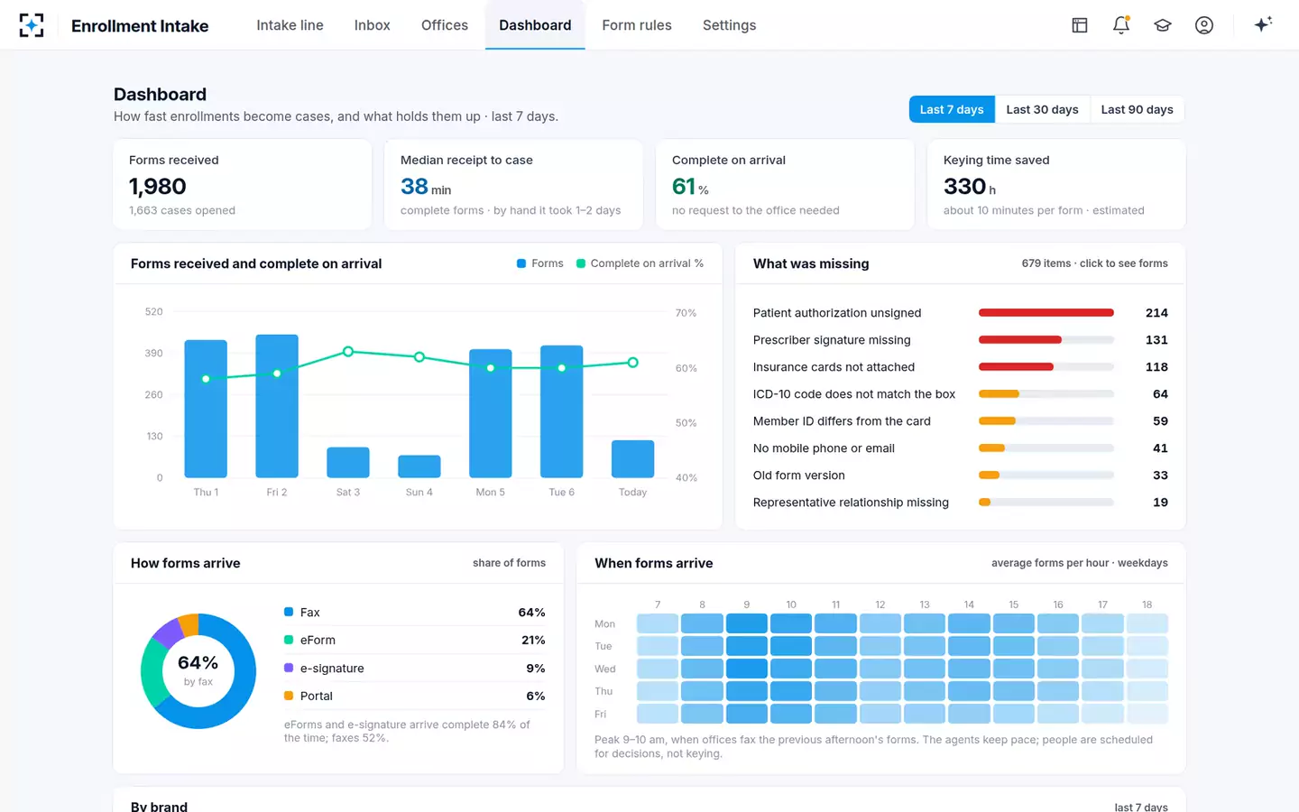Click the Mon 5 bar in chart
Screen dimensions: 1299x812
(x=491, y=413)
